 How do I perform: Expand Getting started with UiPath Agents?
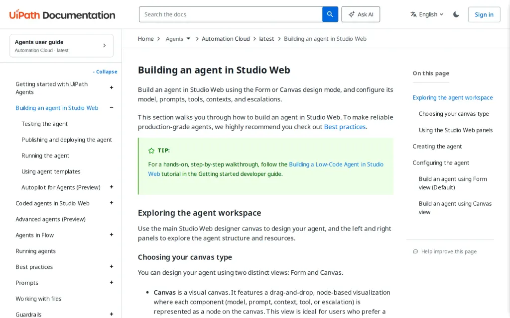coord(112,87)
